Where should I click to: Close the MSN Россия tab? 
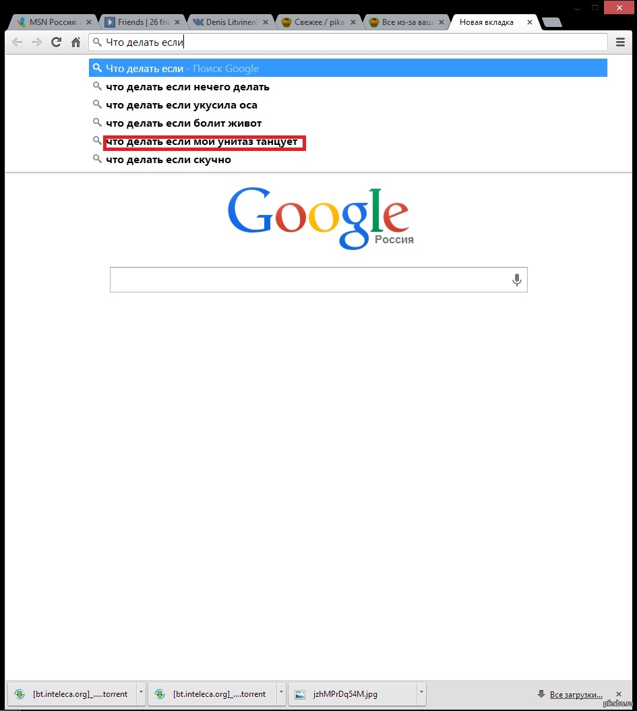tap(89, 22)
